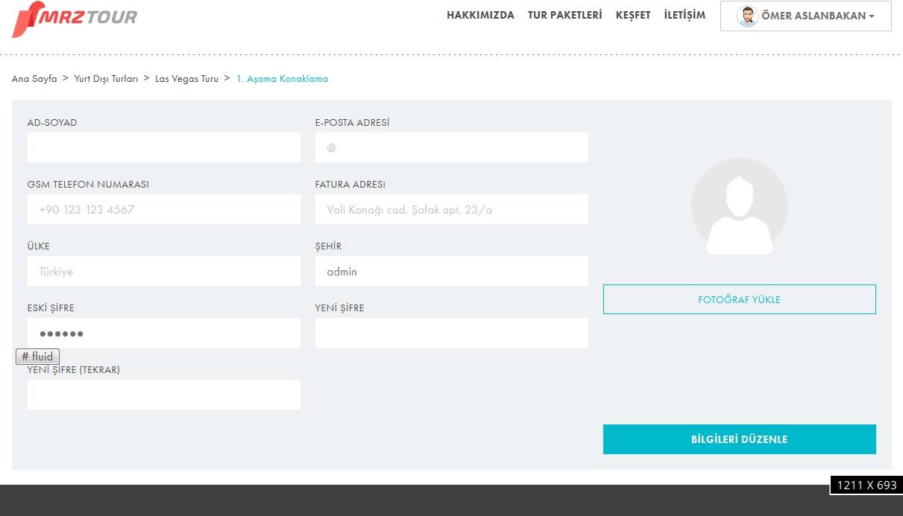Image resolution: width=903 pixels, height=516 pixels.
Task: Select the GSM Telefon Numarası field
Action: (164, 209)
